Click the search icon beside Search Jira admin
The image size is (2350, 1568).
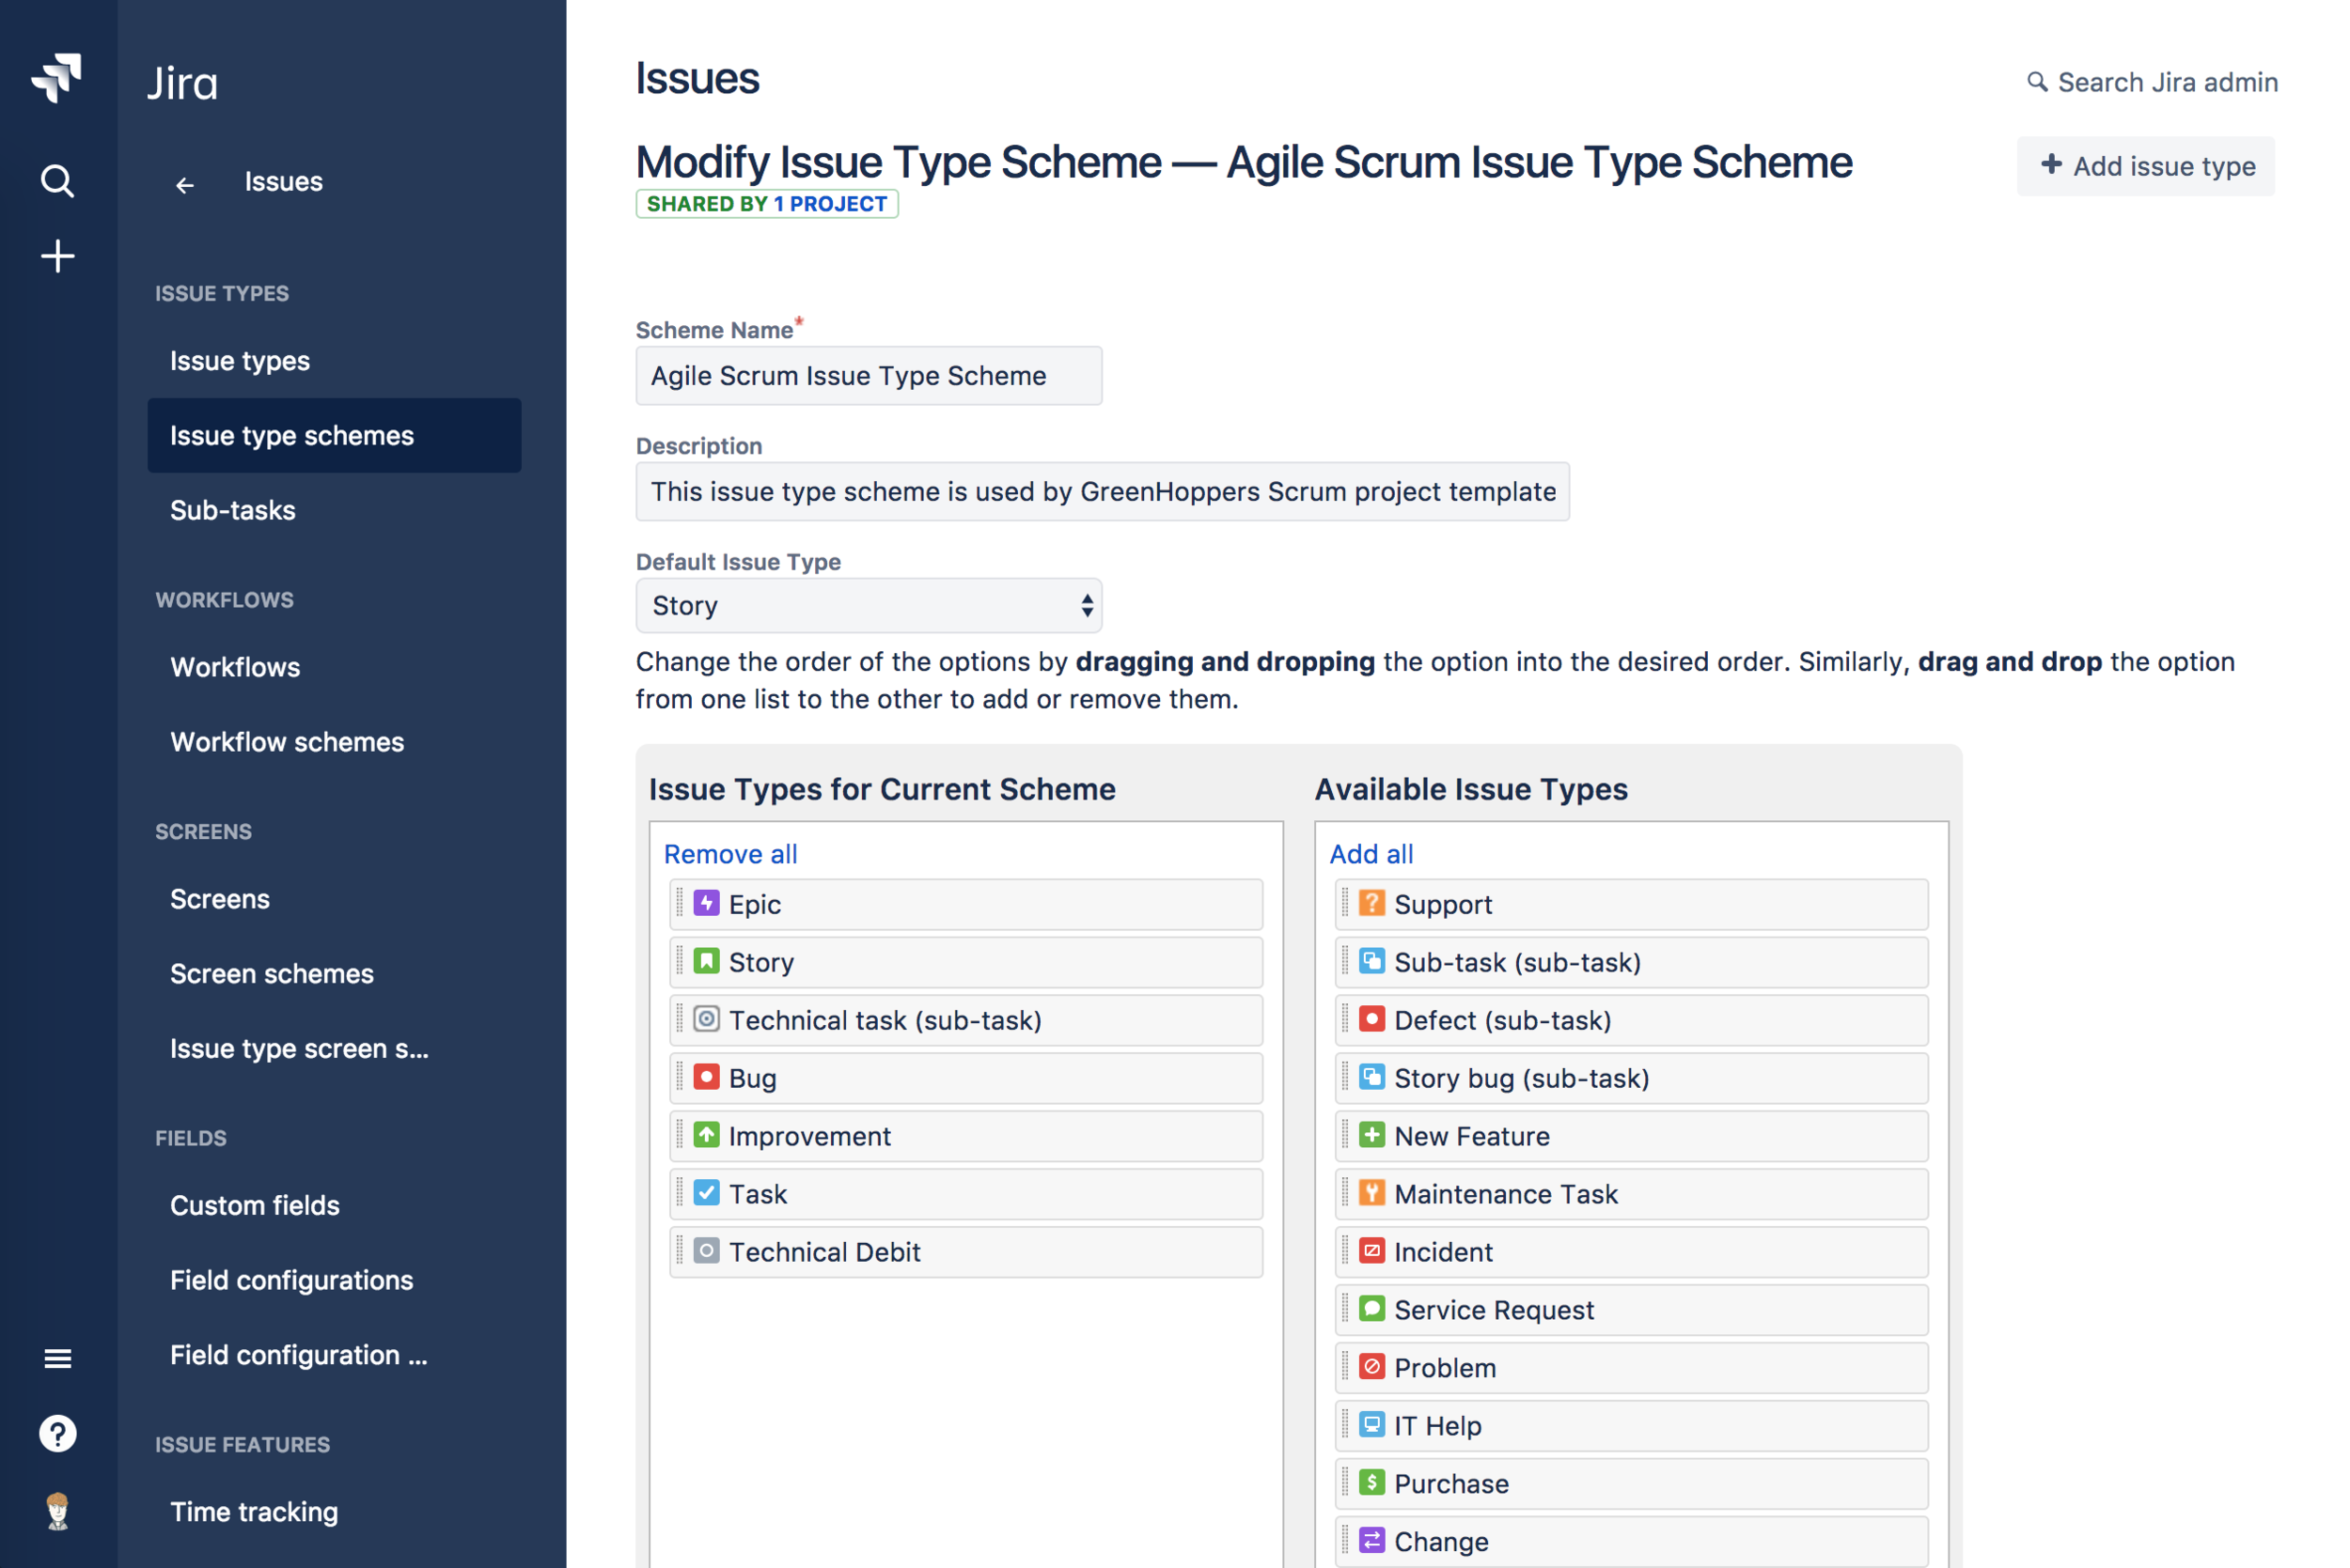[x=2037, y=82]
